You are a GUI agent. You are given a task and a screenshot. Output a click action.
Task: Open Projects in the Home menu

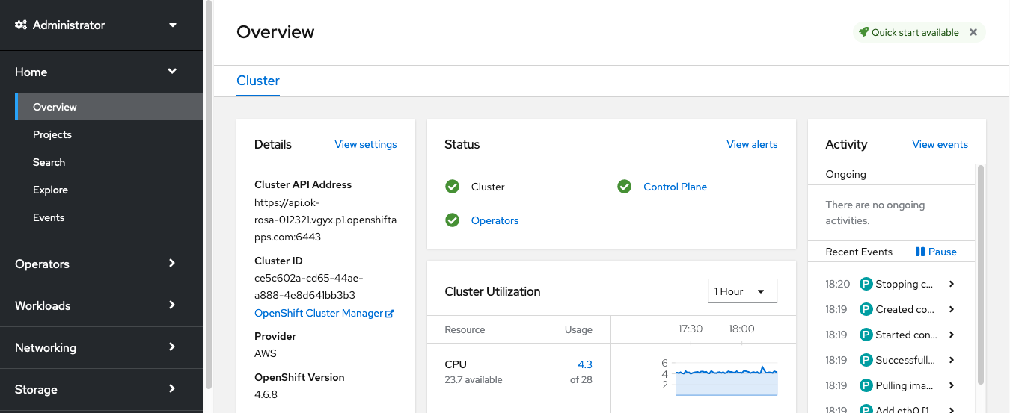52,134
